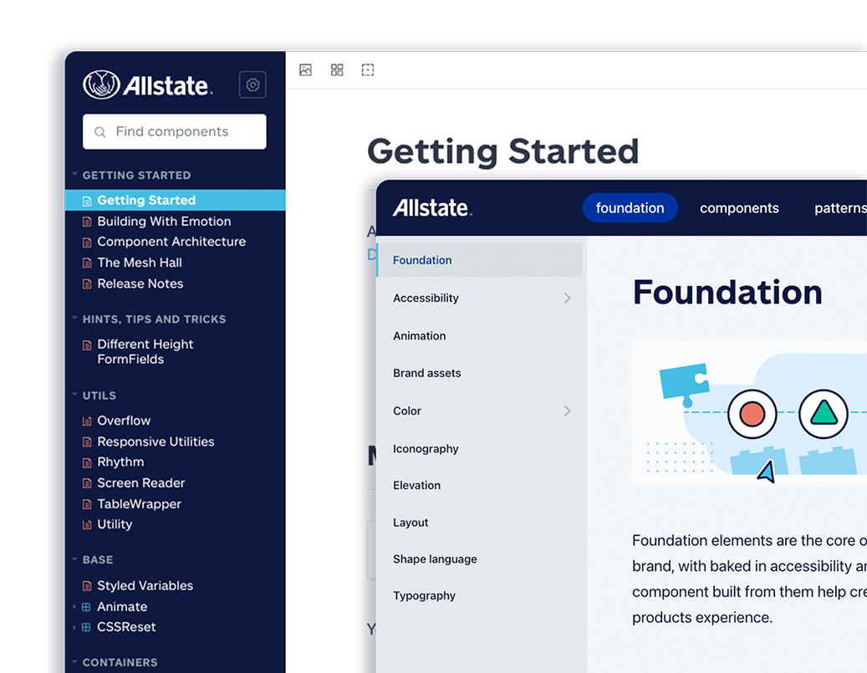Open the Overflow utility page

click(124, 421)
